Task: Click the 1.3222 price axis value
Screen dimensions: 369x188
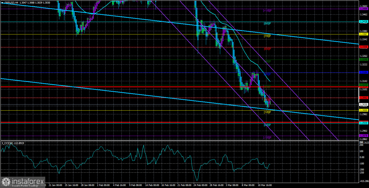Action: (364, 65)
